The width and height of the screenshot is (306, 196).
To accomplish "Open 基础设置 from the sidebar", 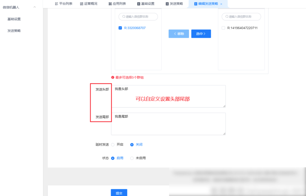I will coord(14,19).
